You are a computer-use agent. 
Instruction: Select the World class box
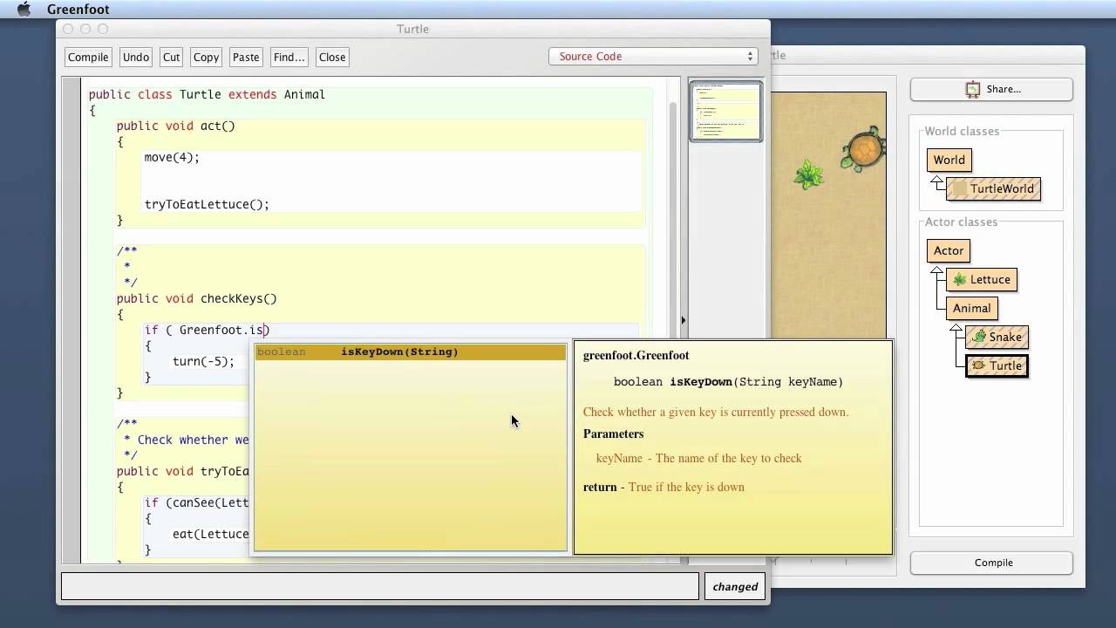[949, 160]
